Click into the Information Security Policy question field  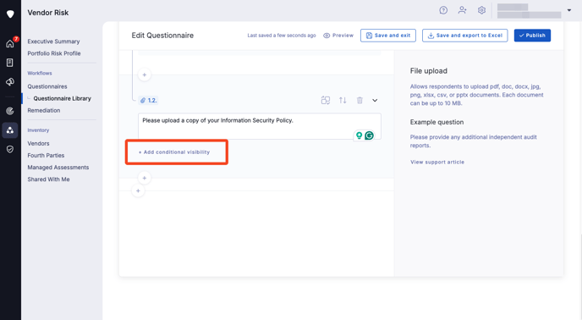260,126
